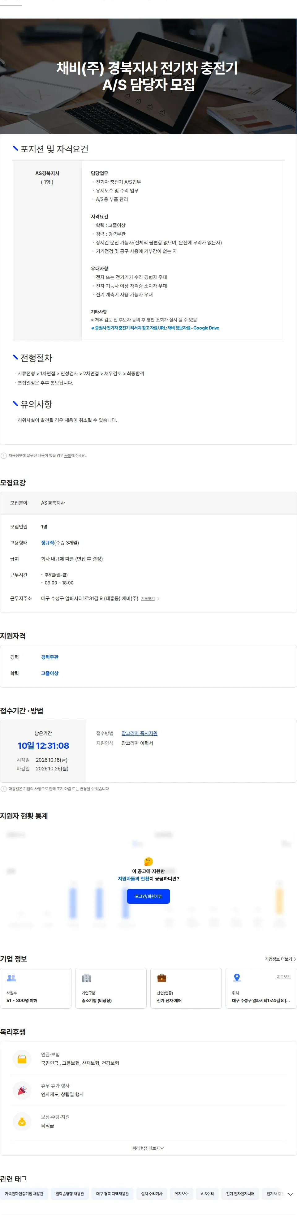
Task: Click the 서류전형 > 1차면접 process line
Action: click(81, 373)
